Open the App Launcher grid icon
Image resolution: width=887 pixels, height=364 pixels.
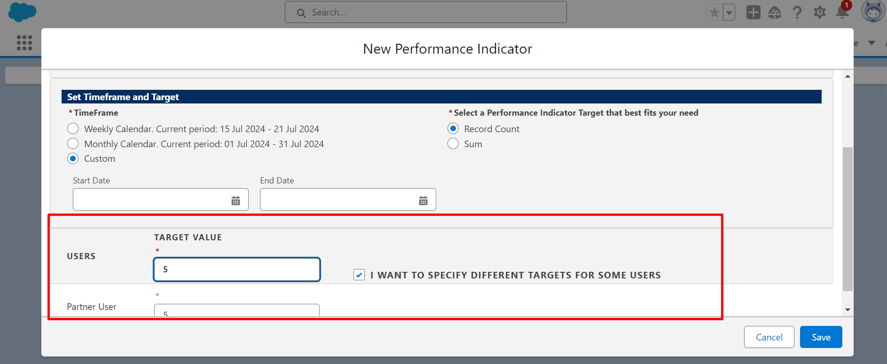tap(24, 43)
